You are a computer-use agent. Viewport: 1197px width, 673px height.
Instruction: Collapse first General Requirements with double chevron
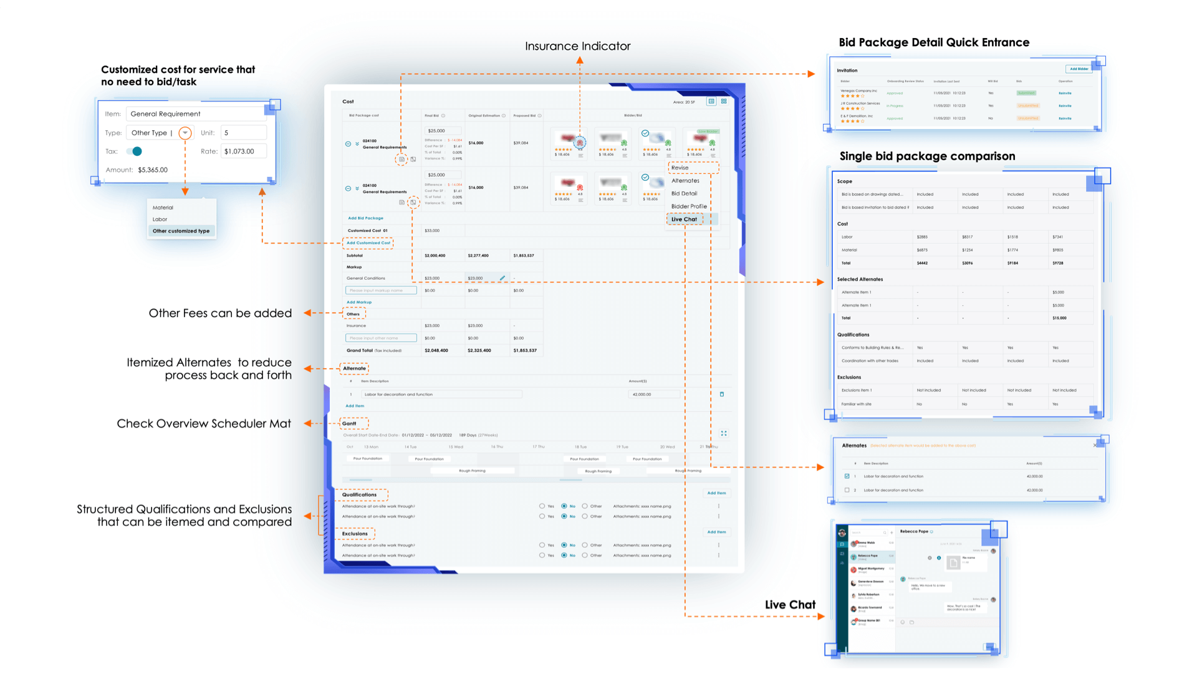[x=357, y=144]
